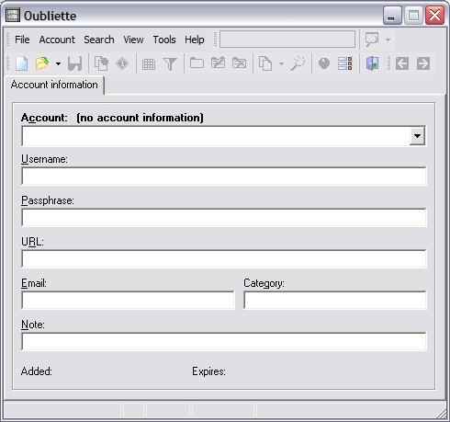This screenshot has height=422, width=450.
Task: Click the URL input field
Action: click(x=224, y=259)
